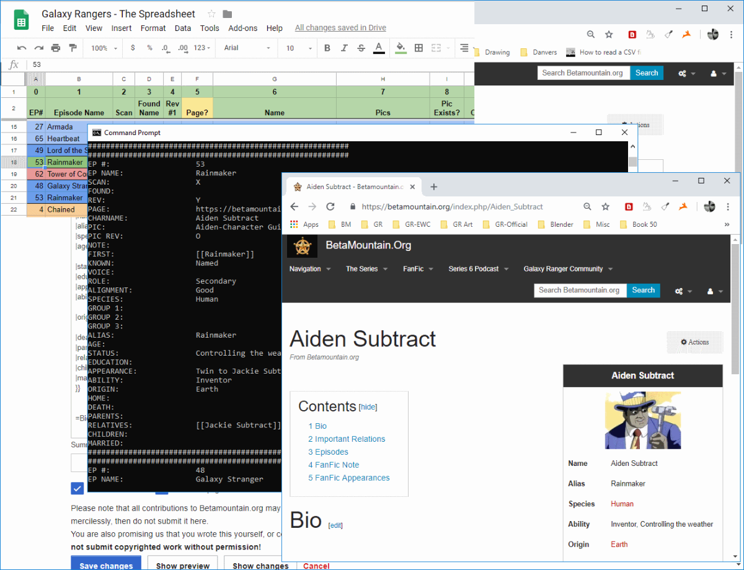The height and width of the screenshot is (570, 744).
Task: Click the formula bar showing 53
Action: pyautogui.click(x=251, y=64)
